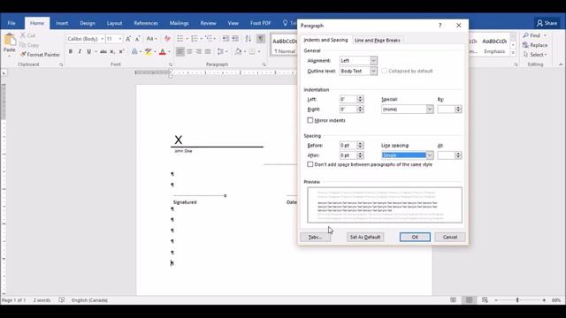Viewport: 566px width, 318px height.
Task: Apply strikethrough formatting
Action: tap(103, 51)
